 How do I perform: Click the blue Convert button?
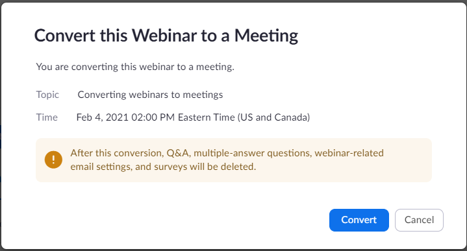359,220
